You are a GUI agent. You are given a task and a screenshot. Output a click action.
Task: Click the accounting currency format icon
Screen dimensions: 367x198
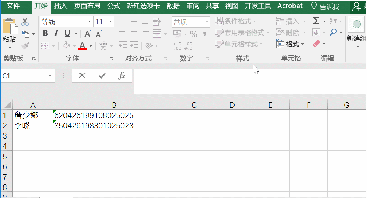[177, 34]
